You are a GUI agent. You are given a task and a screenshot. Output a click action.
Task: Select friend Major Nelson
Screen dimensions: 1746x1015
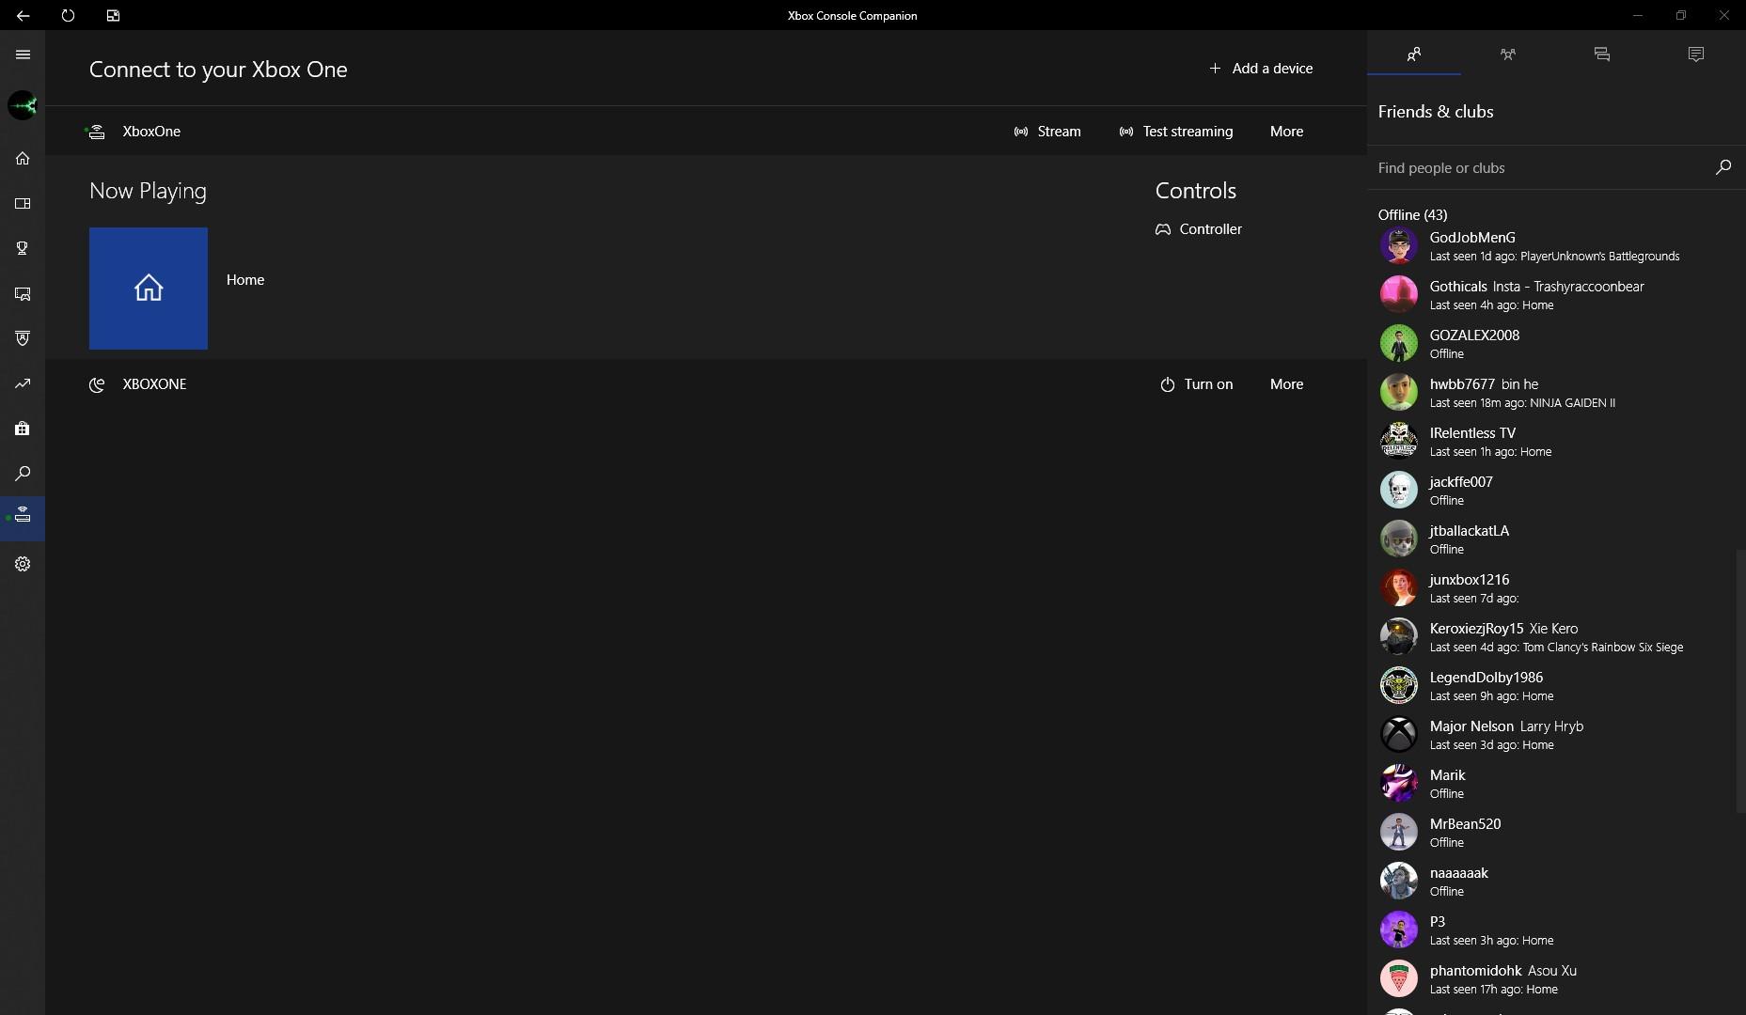point(1551,735)
